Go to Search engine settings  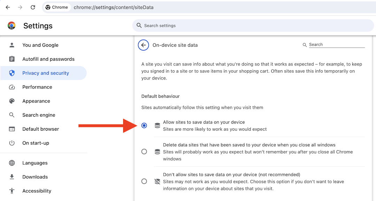39,115
